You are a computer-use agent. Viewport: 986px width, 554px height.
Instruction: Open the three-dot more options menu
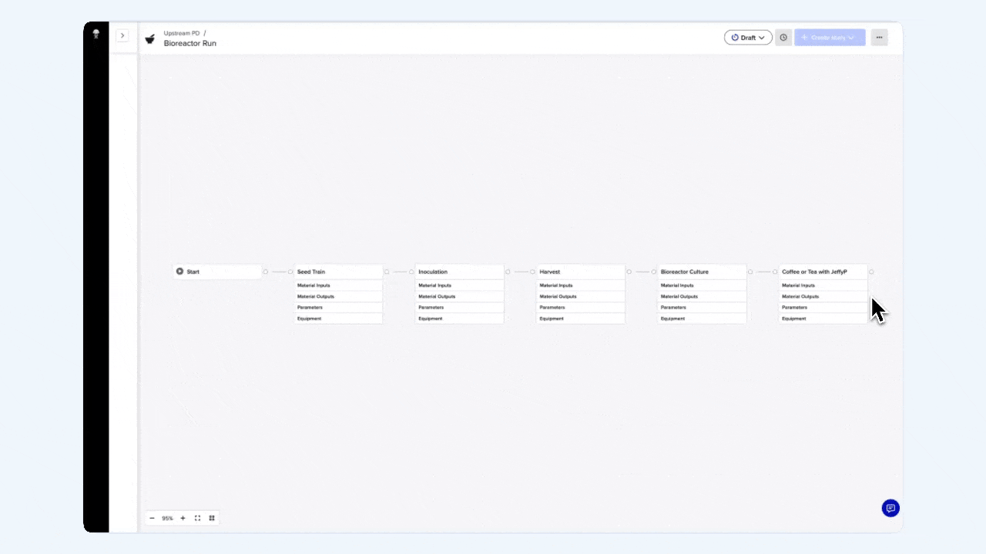[879, 38]
